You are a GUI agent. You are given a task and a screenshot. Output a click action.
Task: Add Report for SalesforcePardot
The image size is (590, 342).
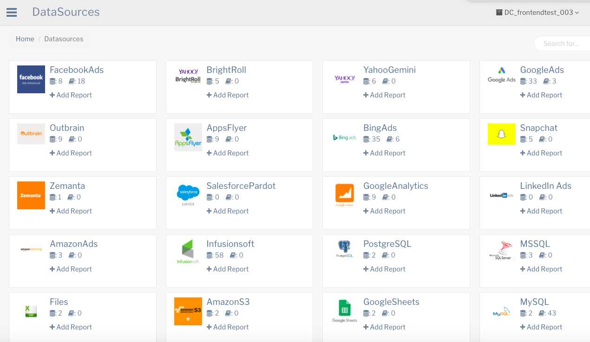228,211
